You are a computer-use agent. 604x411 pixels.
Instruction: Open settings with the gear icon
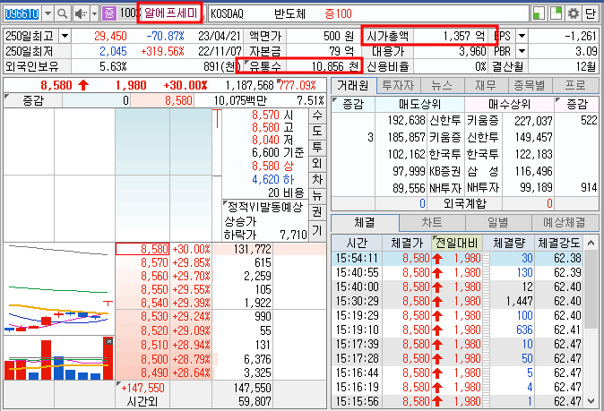point(574,13)
